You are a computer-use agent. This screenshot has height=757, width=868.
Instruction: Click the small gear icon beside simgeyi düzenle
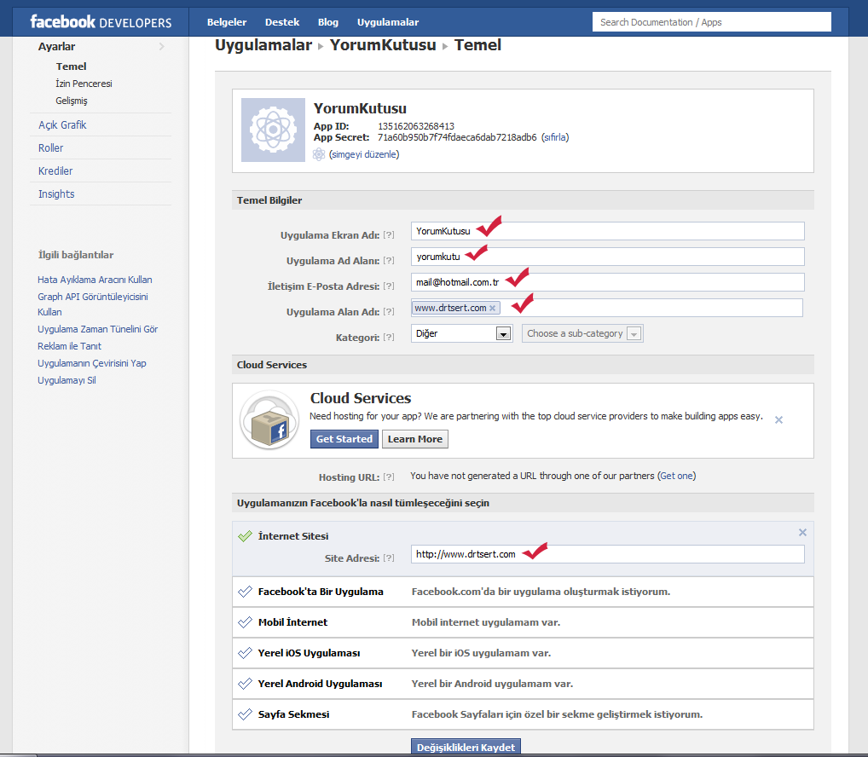click(x=319, y=154)
